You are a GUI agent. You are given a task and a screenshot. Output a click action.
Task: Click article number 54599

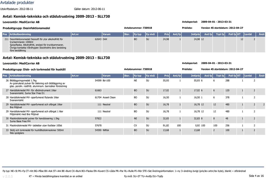pos(98,81)
